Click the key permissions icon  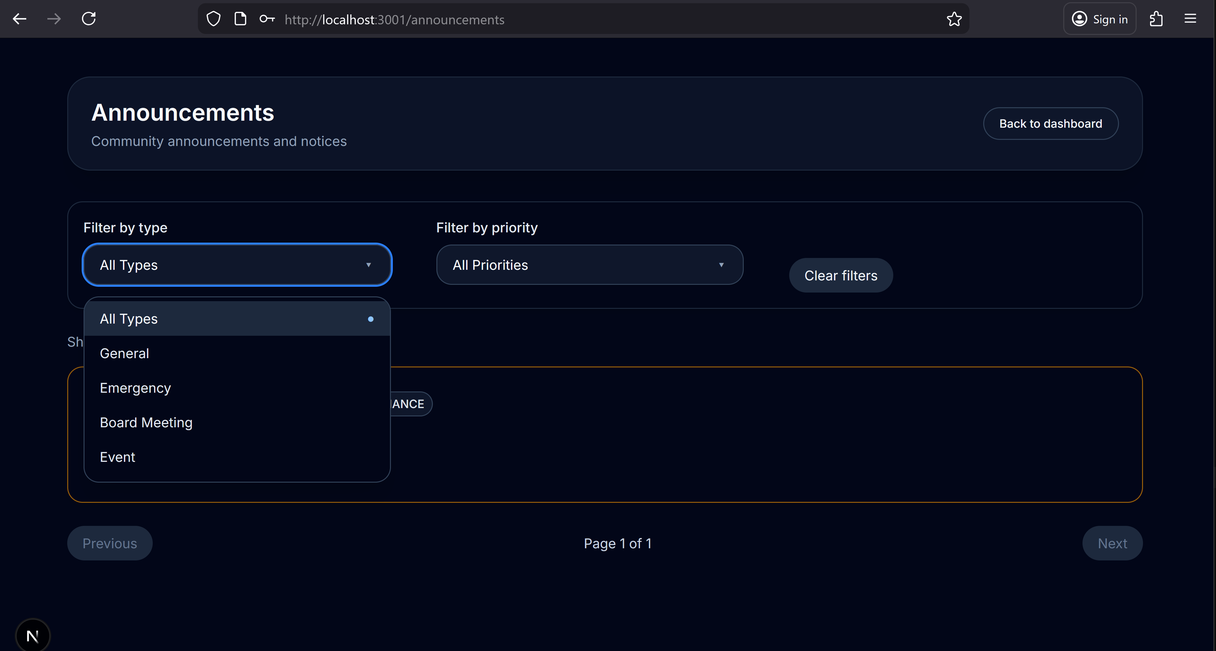pos(267,19)
